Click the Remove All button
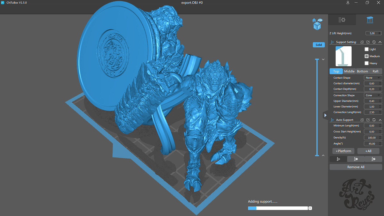 356,167
